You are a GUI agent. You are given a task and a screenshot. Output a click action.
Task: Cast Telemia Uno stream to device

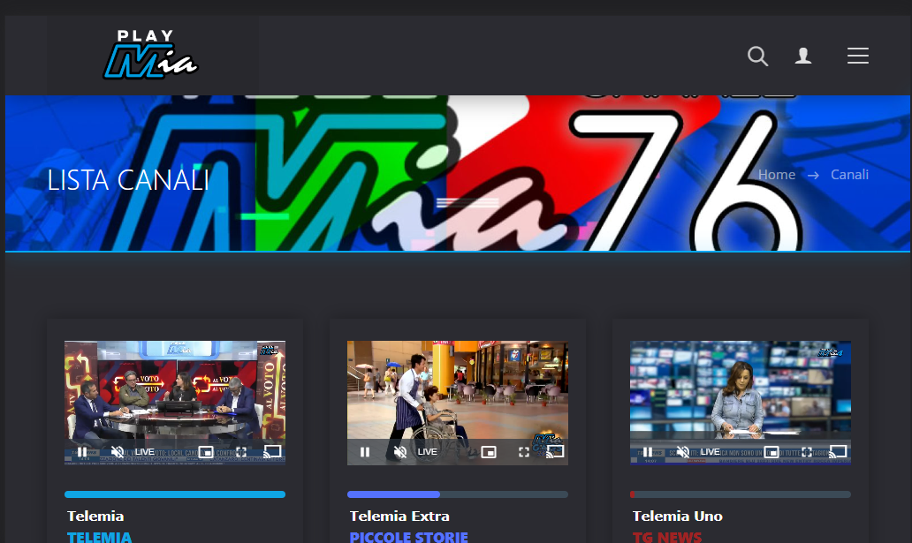coord(838,451)
